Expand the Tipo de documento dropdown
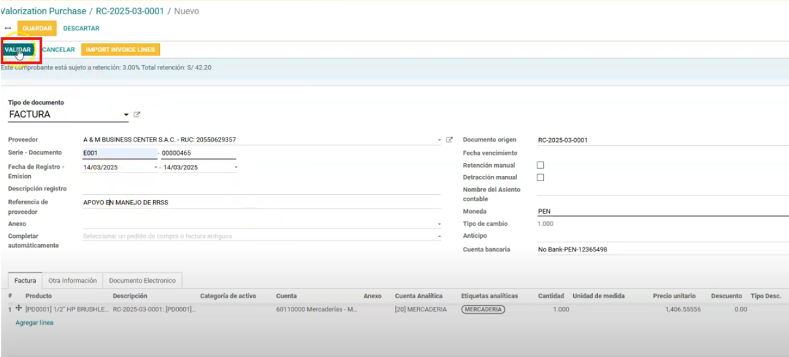Image resolution: width=789 pixels, height=357 pixels. pos(126,115)
